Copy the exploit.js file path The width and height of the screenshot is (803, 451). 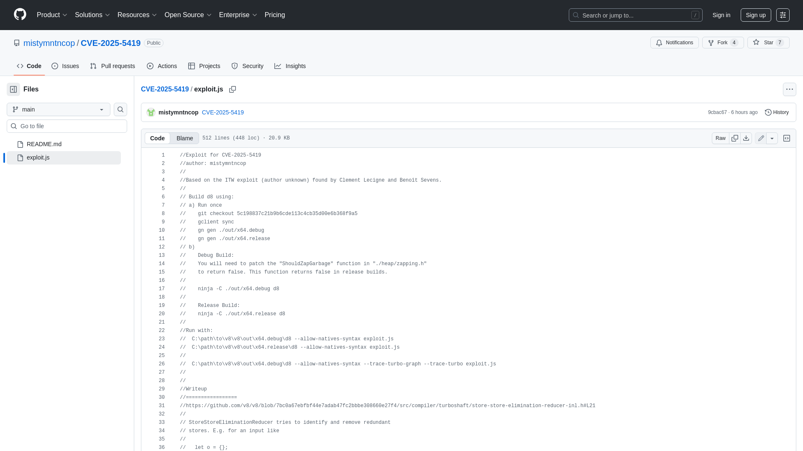(x=233, y=89)
